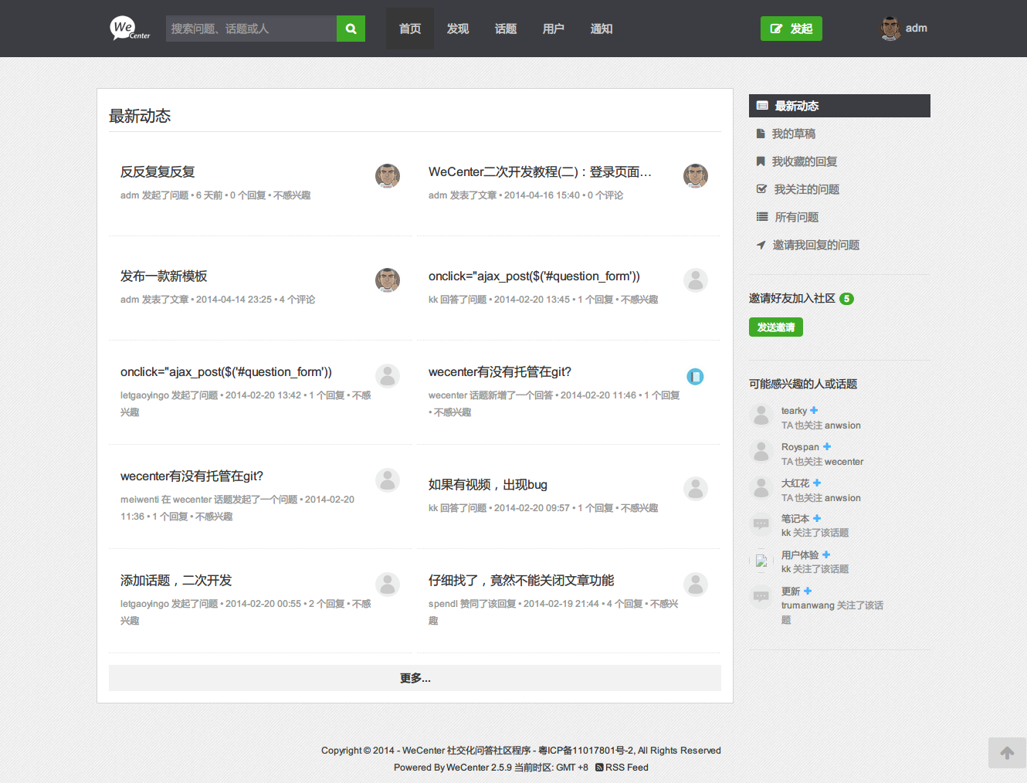Click the blue wecenter topic icon
This screenshot has width=1027, height=783.
tap(696, 376)
